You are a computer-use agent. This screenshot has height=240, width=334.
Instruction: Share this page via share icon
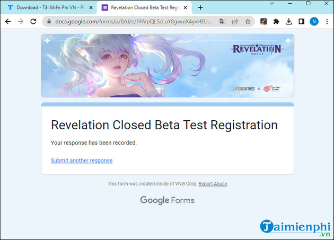(x=235, y=22)
